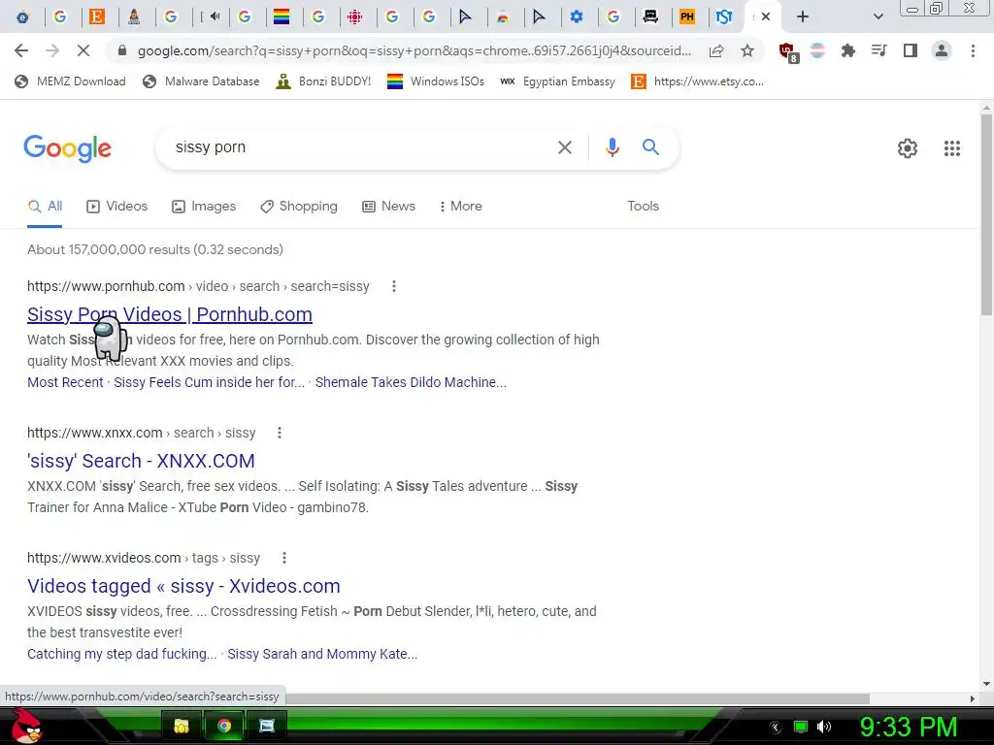Switch to the red circular icon tab

(355, 16)
